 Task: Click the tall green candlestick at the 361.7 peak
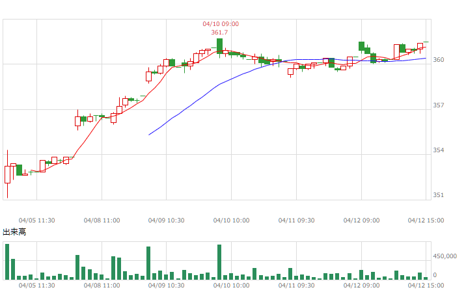[219, 46]
